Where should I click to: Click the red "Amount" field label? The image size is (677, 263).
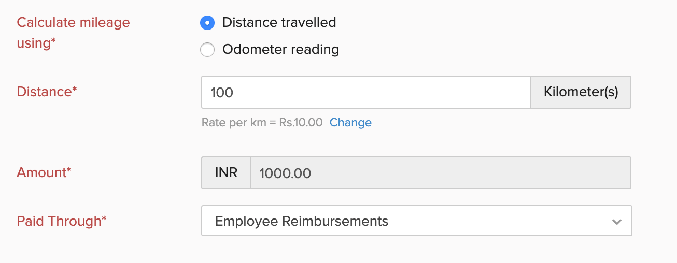point(41,172)
